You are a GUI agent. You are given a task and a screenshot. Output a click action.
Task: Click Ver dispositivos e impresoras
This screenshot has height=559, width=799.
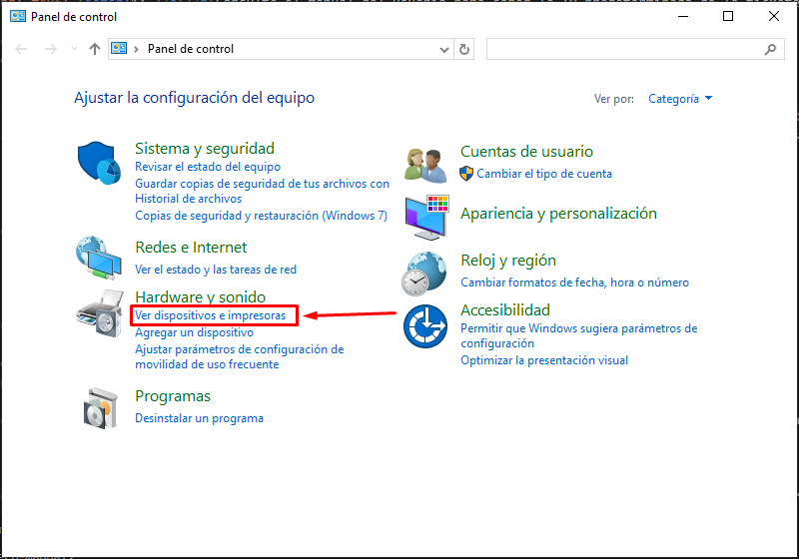(210, 315)
